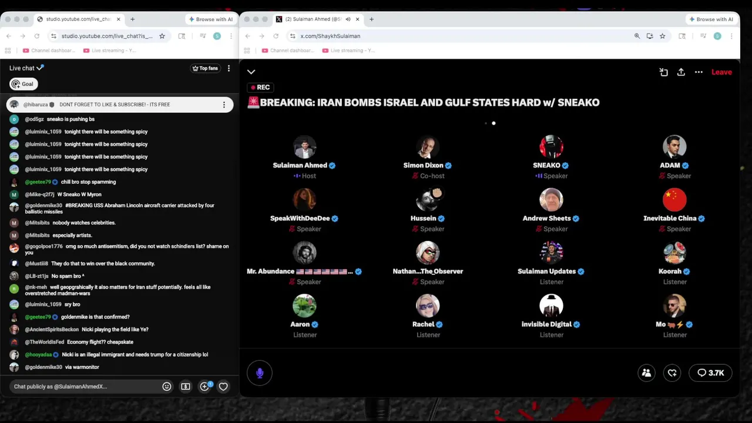
Task: Open Chrome profile avatar in YouTube window
Action: [217, 36]
